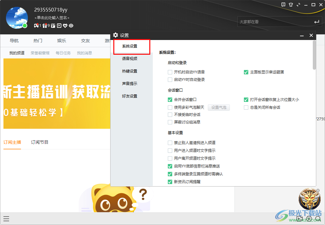Click the username 2935550718yy

(x=51, y=10)
